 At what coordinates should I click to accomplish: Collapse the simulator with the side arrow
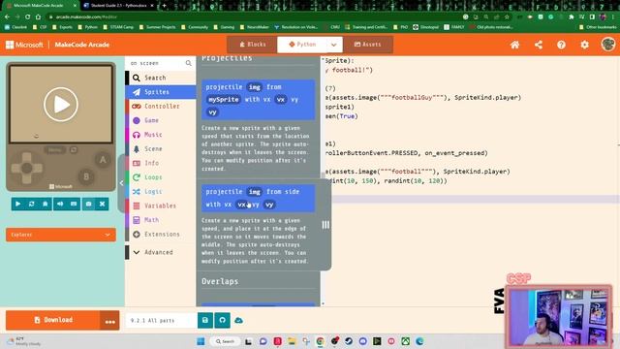(121, 183)
